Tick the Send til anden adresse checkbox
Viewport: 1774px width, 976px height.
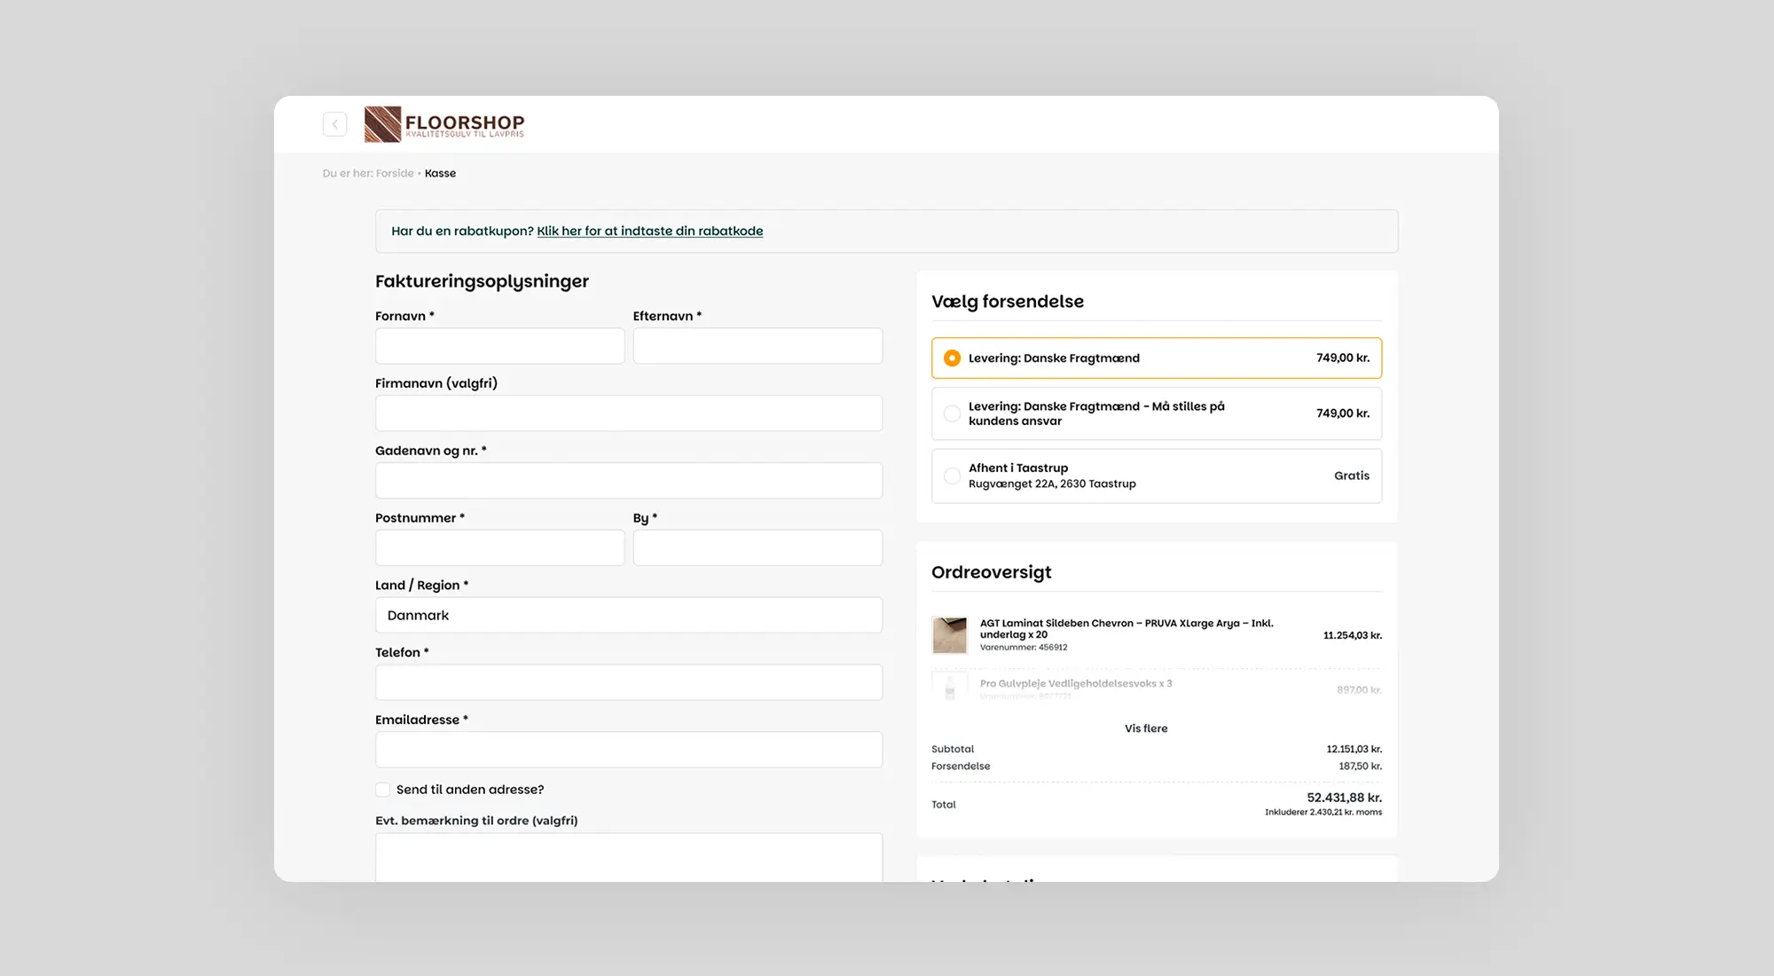[x=383, y=790]
